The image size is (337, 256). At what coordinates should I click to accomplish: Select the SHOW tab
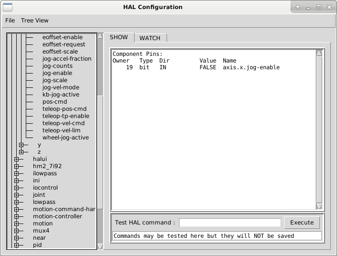(119, 37)
